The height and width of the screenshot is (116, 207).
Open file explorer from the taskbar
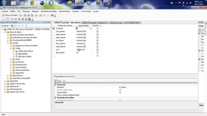coord(13,3)
